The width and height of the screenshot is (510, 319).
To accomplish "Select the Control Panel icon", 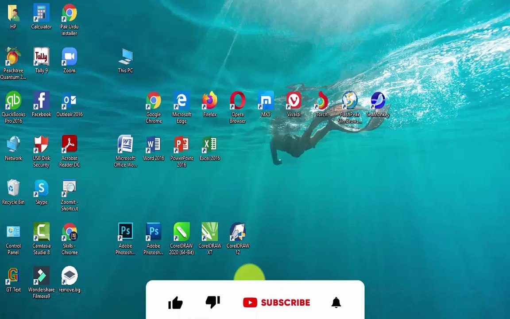I will (13, 232).
